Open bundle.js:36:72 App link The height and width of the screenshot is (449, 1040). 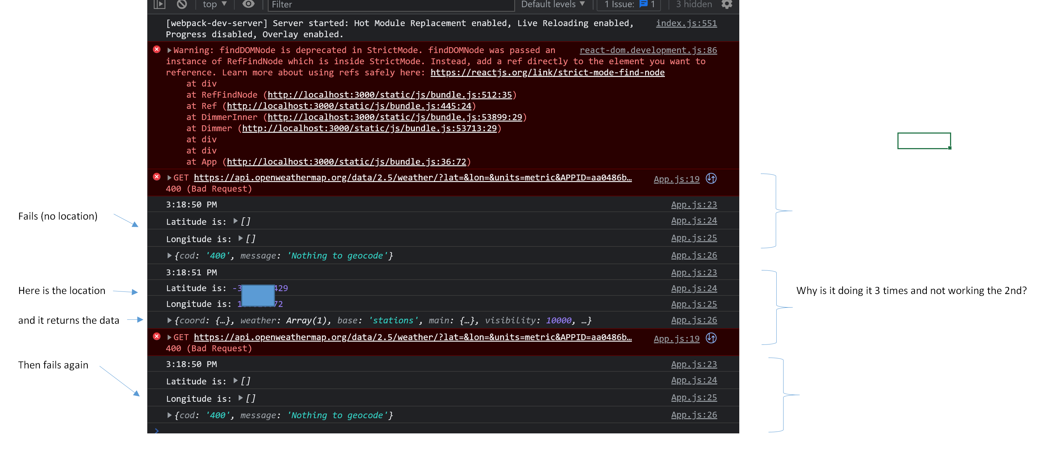346,162
